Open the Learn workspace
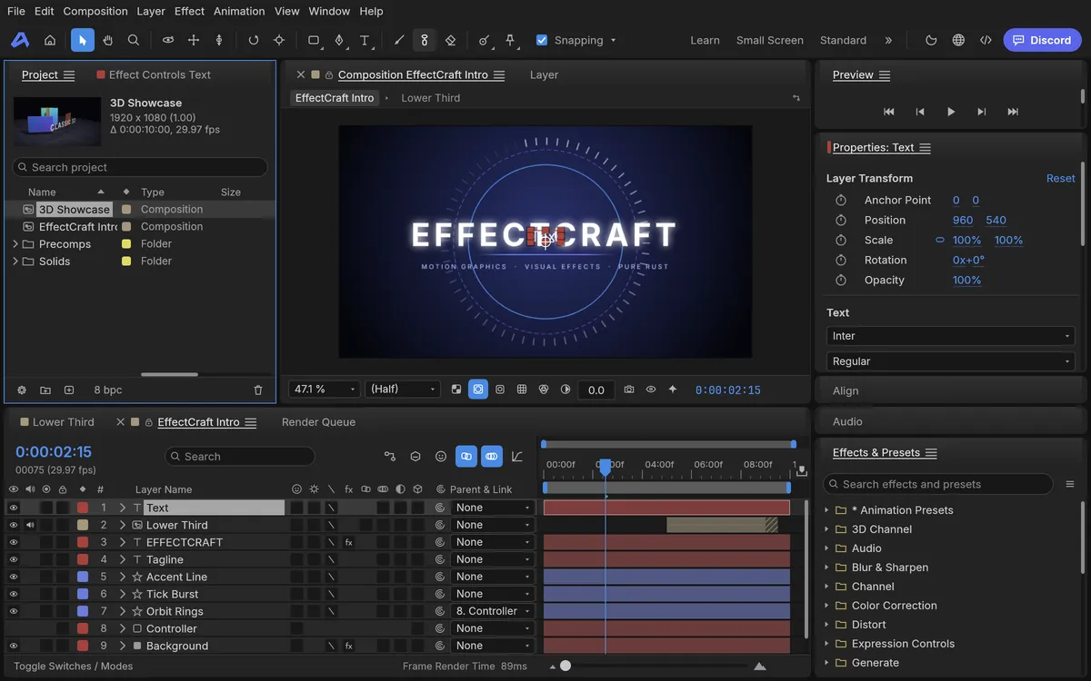 pyautogui.click(x=705, y=40)
